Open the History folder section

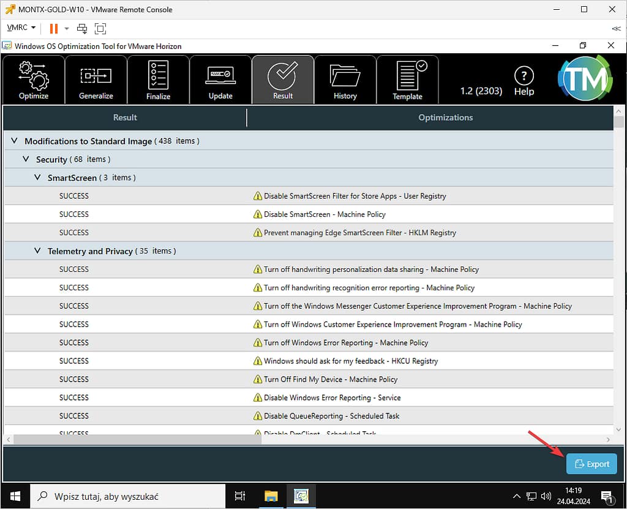pyautogui.click(x=345, y=80)
